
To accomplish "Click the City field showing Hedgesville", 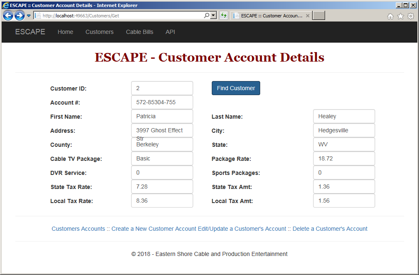I will tap(344, 130).
